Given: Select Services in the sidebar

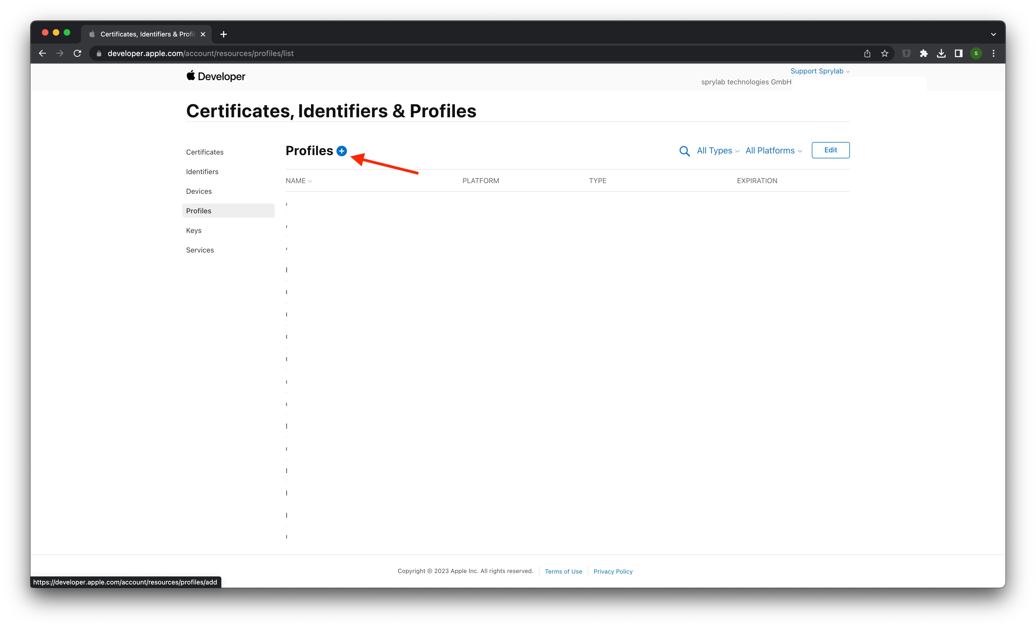Looking at the screenshot, I should 200,250.
